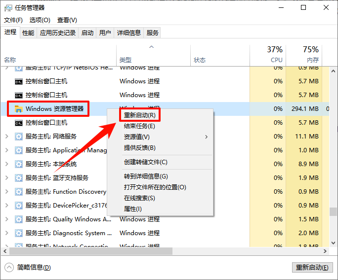Viewport: 338px width, 280px height.
Task: Click the 11.1 MB memory value
Action: 307,137
